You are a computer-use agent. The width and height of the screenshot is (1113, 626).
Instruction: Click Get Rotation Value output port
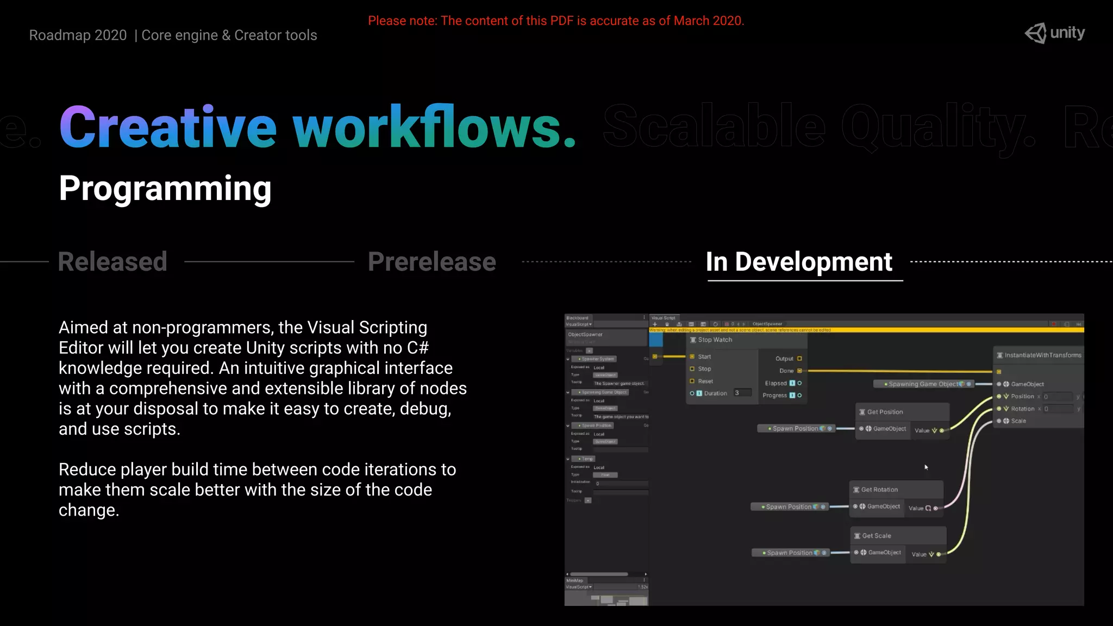tap(935, 508)
